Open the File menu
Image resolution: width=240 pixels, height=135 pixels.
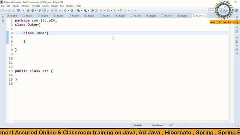pos(3,6)
